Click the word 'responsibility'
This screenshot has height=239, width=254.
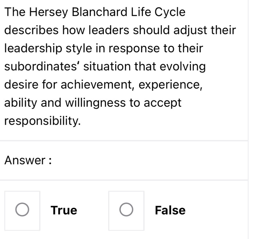click(x=43, y=120)
